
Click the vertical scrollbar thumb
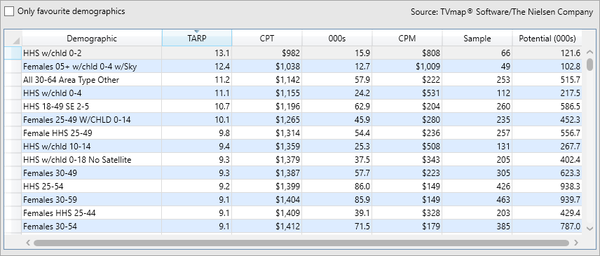(x=589, y=65)
